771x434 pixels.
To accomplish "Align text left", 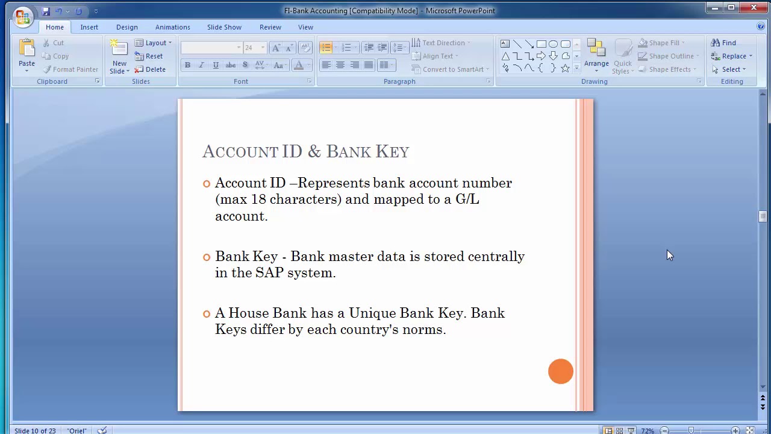I will click(x=326, y=64).
